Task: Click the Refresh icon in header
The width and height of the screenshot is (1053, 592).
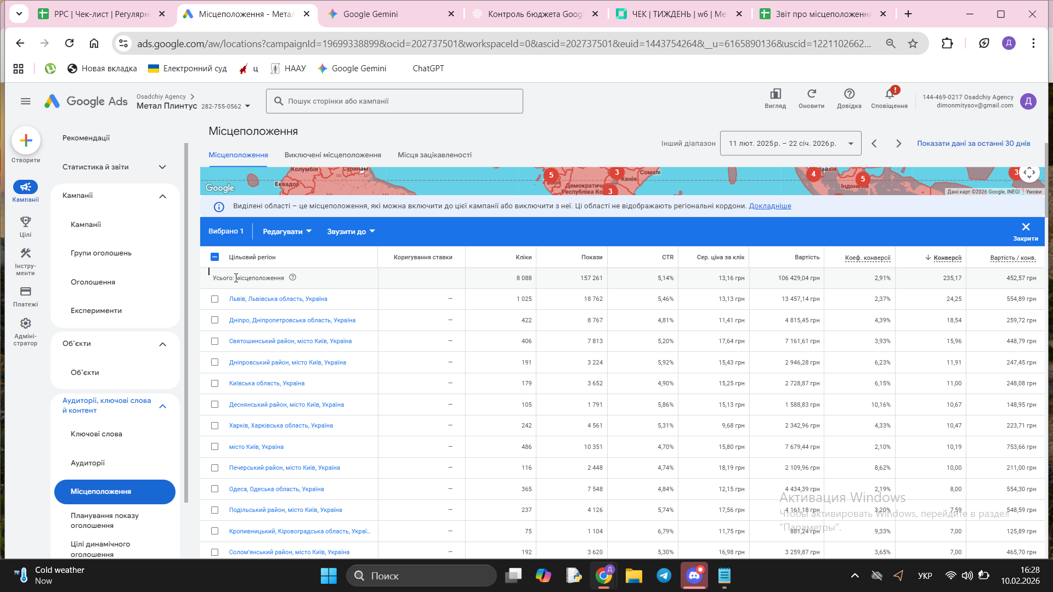Action: pyautogui.click(x=811, y=94)
